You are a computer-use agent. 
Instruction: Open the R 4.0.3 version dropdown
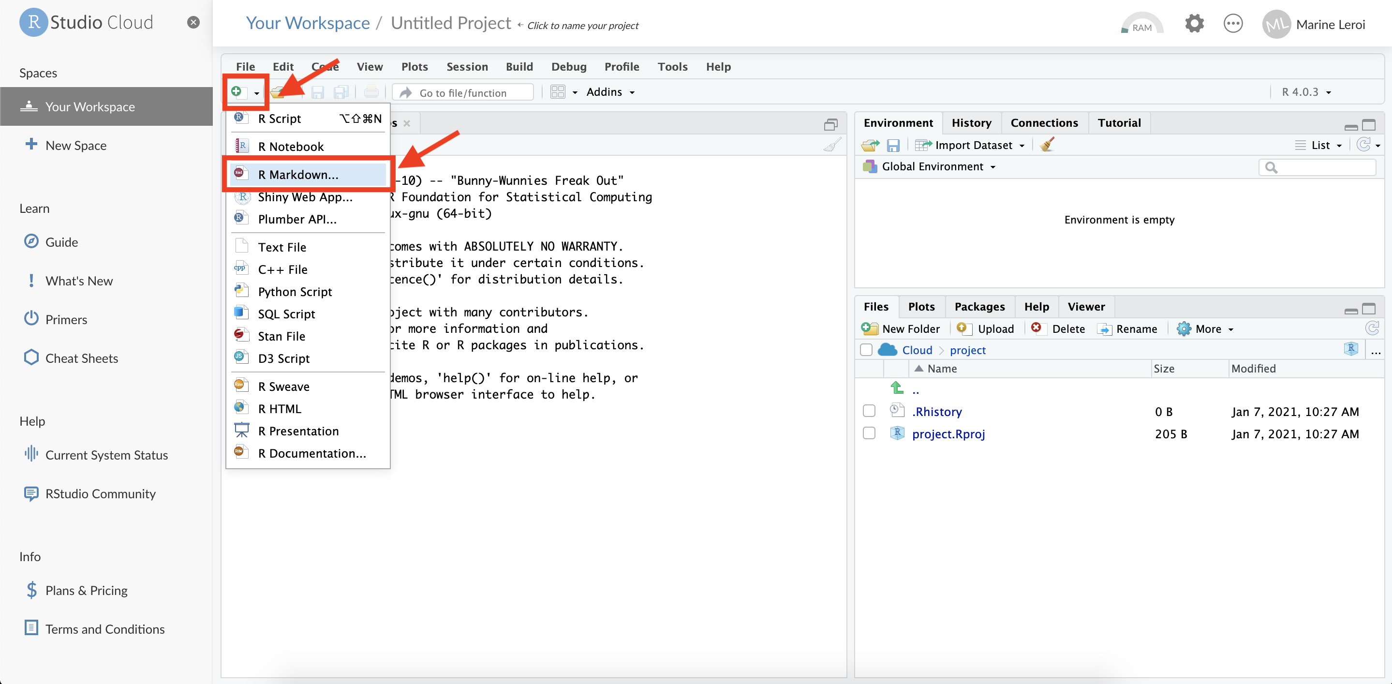click(1306, 92)
